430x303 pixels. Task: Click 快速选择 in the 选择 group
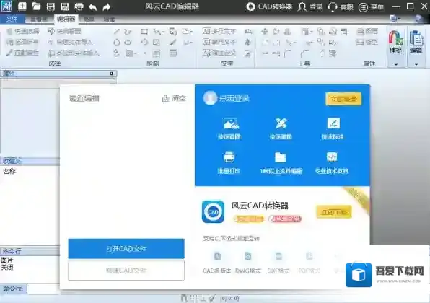[x=23, y=31]
